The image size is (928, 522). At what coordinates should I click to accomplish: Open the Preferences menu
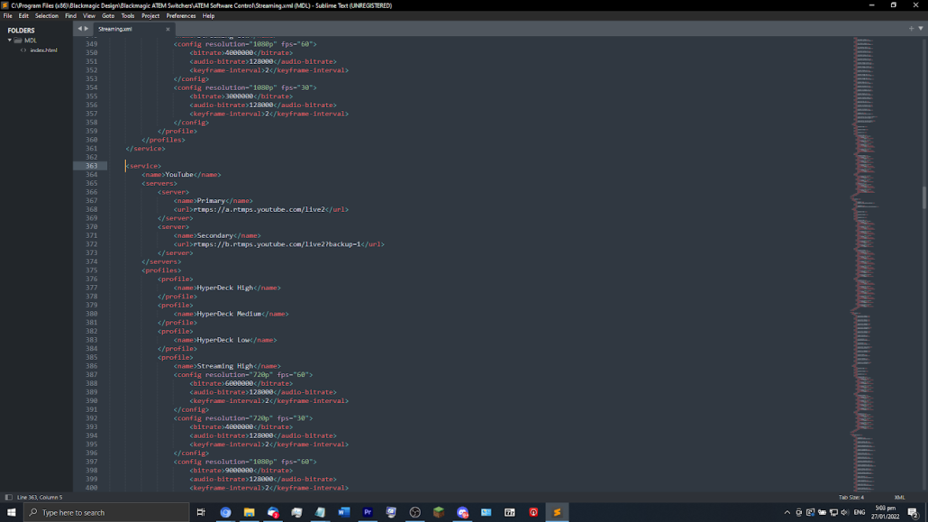coord(180,15)
